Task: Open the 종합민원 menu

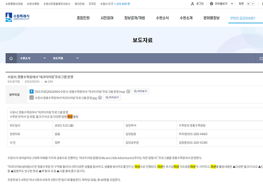Action: point(83,18)
